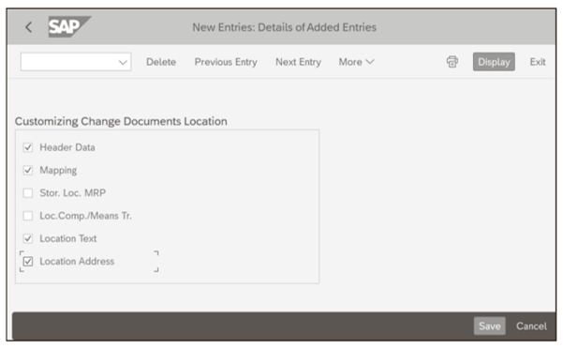Click the Cancel button
This screenshot has width=563, height=349.
[x=531, y=326]
